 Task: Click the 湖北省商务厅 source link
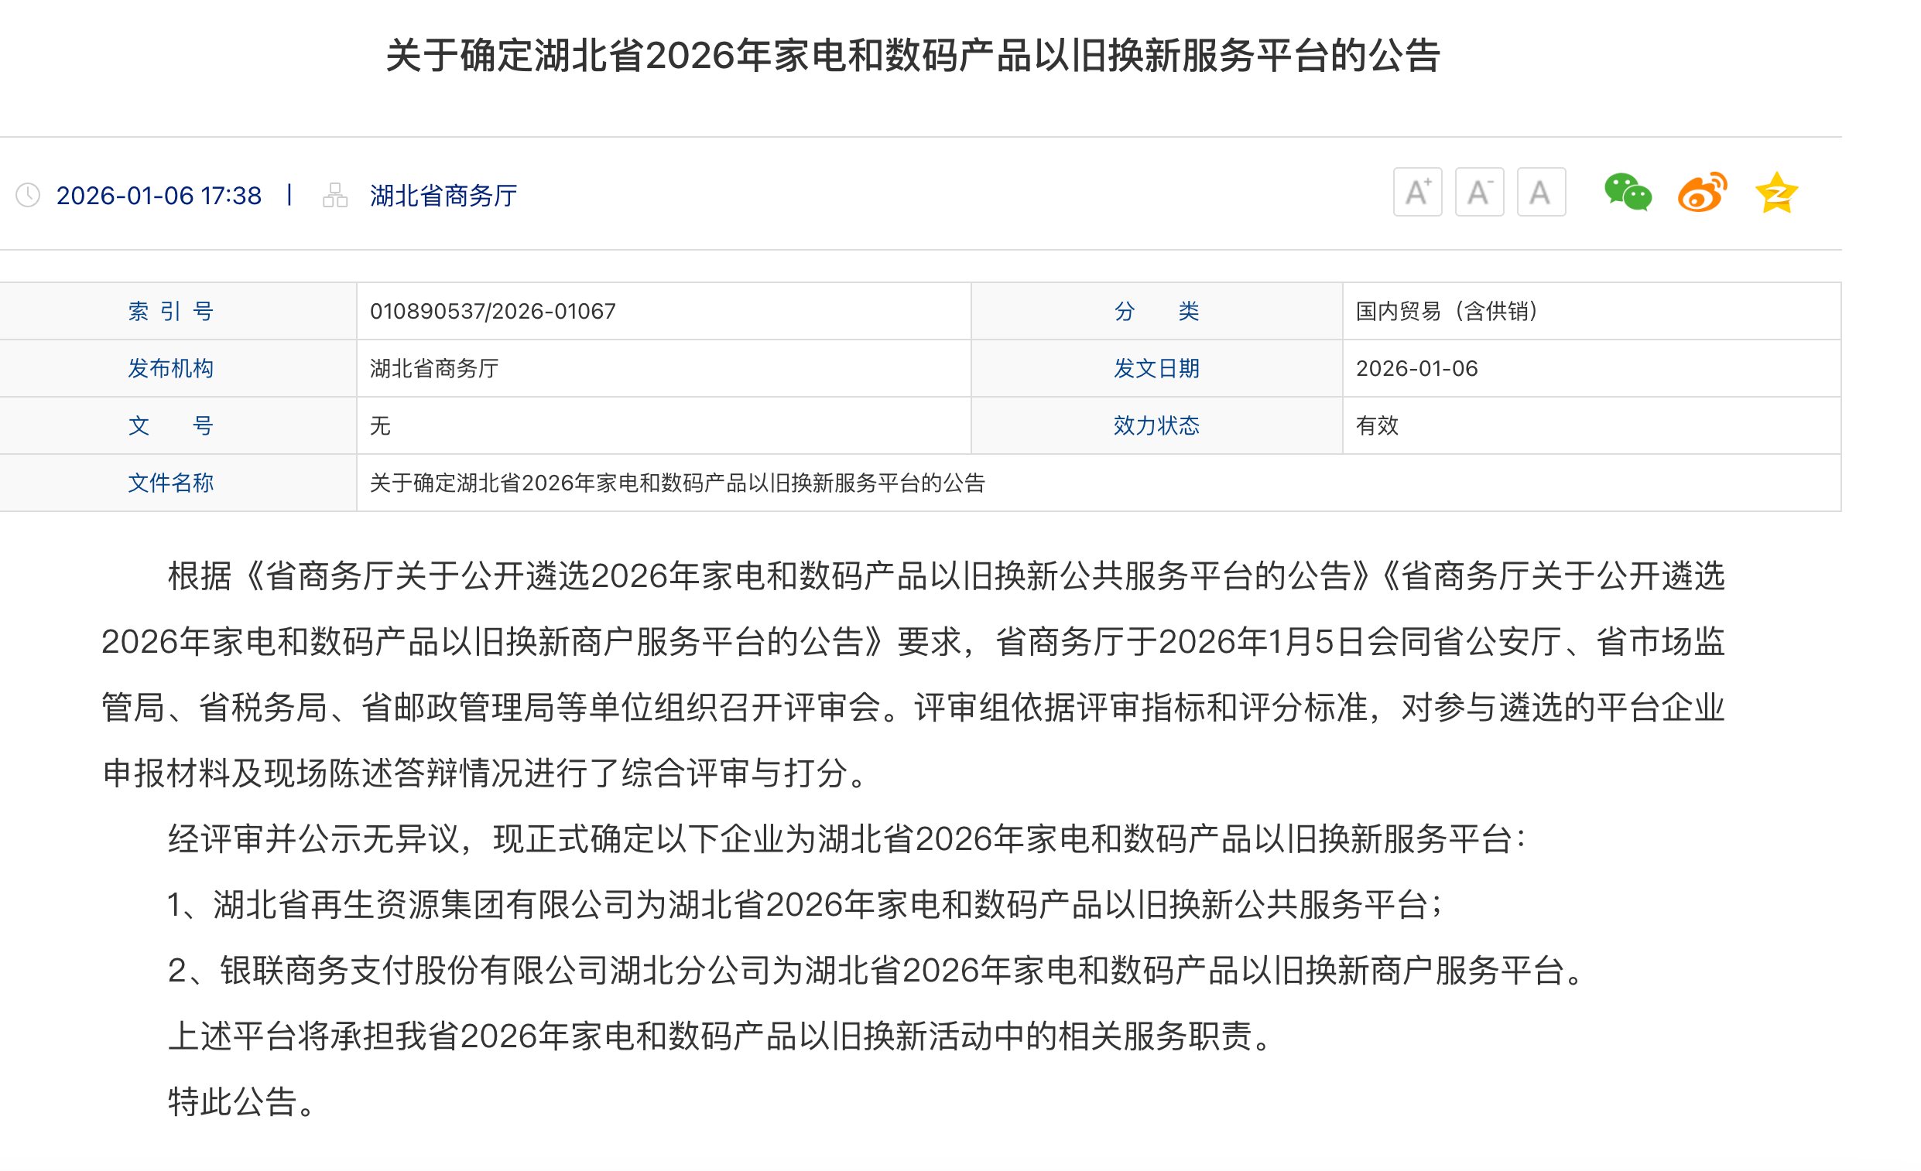click(443, 196)
